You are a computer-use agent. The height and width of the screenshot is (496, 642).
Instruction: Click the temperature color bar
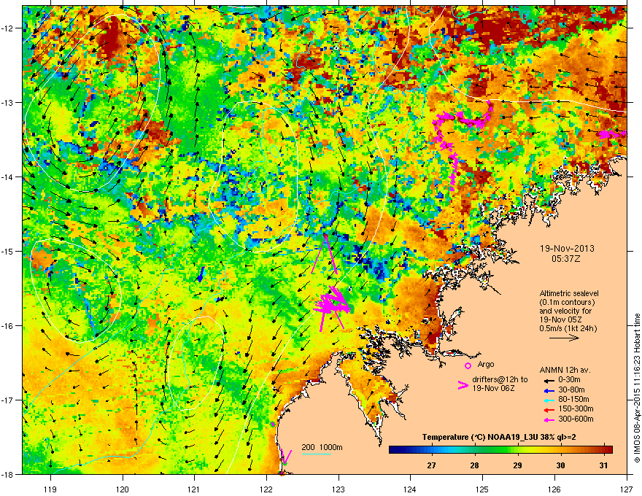point(500,450)
